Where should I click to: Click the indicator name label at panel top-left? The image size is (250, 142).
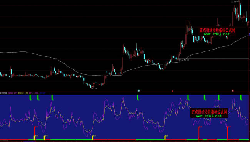[3, 93]
